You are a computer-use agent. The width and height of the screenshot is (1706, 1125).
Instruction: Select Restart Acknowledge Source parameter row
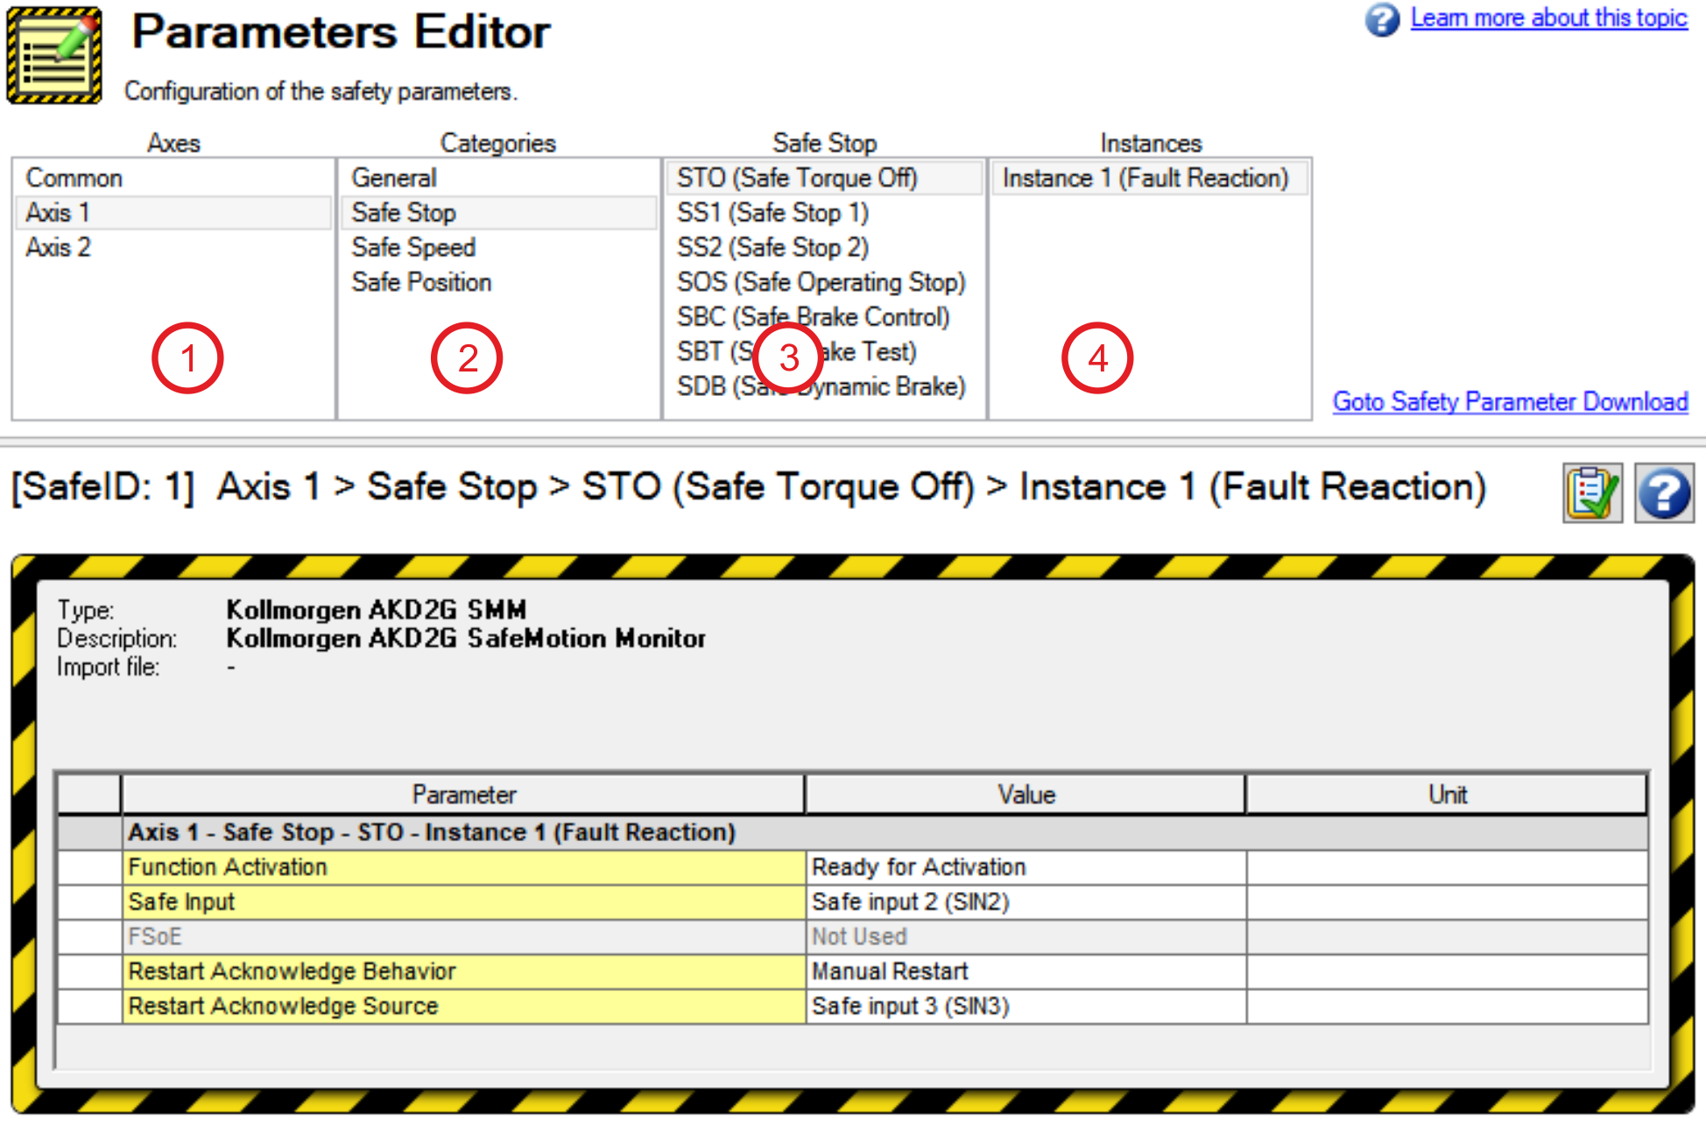pos(463,1007)
